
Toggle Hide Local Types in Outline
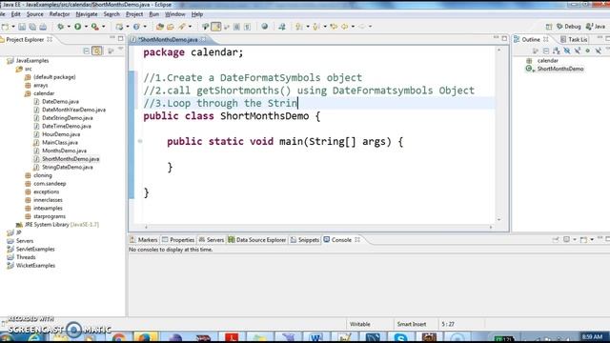point(598,50)
